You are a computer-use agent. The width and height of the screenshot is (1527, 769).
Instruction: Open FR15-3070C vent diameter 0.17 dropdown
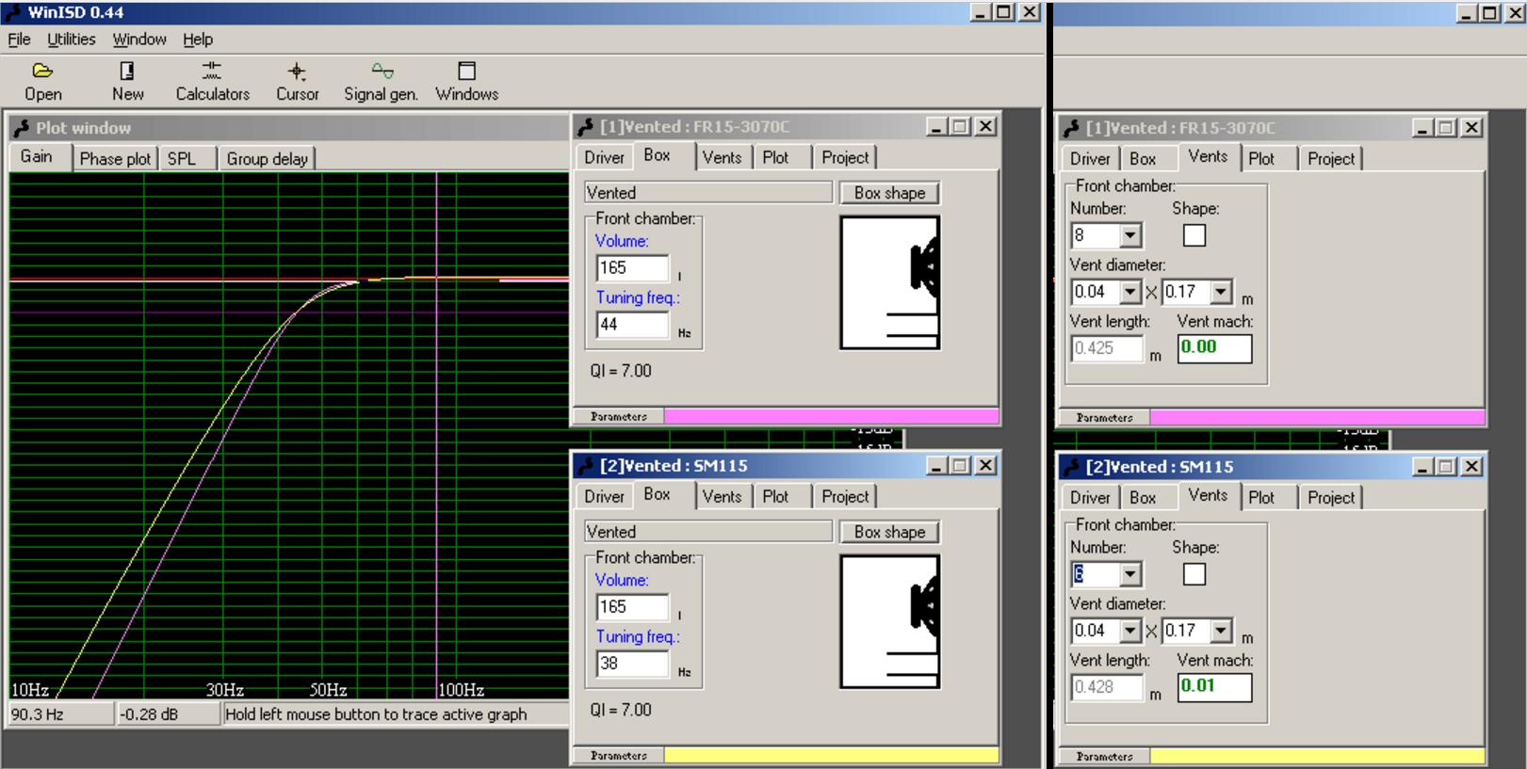[1221, 292]
